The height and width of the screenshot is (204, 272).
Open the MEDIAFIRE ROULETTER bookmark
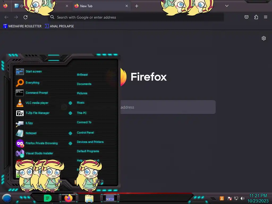(x=22, y=26)
